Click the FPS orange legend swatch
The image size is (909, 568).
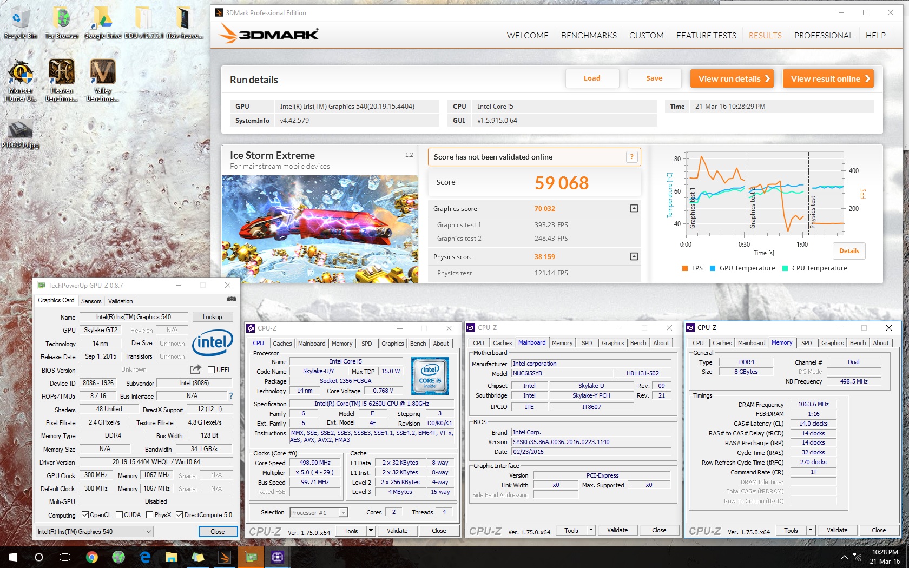(685, 268)
